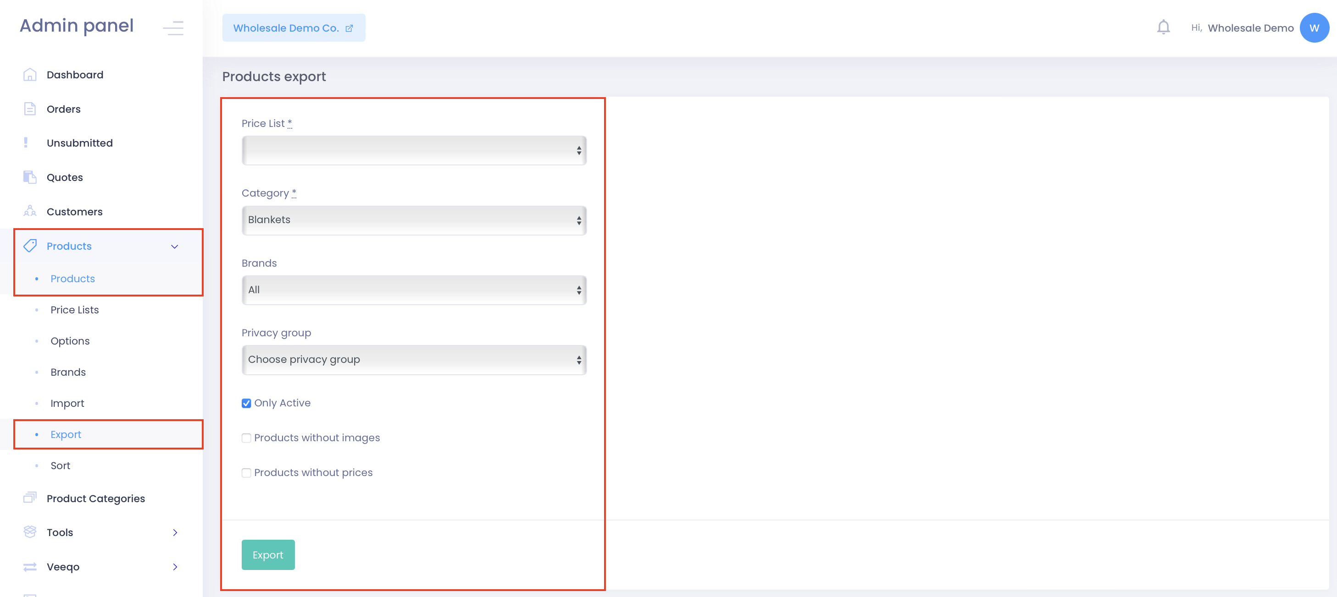Enable Products without images checkbox

[247, 438]
